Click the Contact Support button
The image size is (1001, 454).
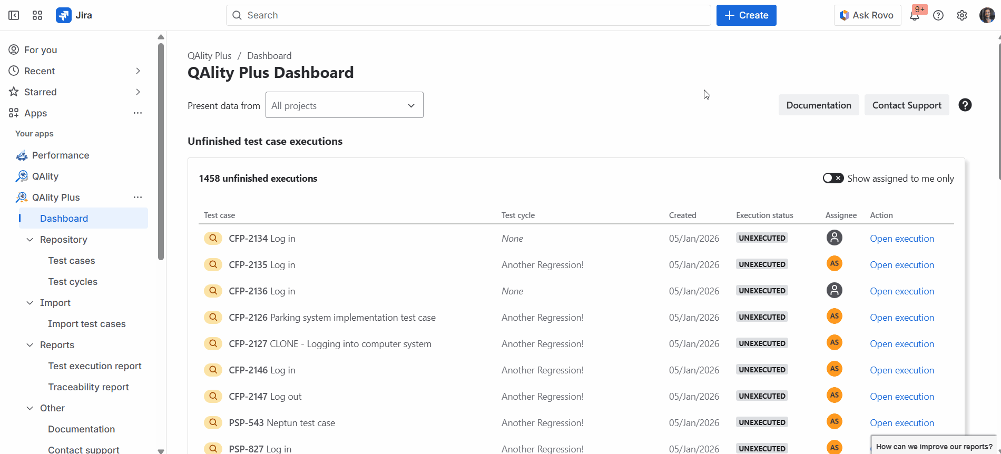tap(907, 105)
